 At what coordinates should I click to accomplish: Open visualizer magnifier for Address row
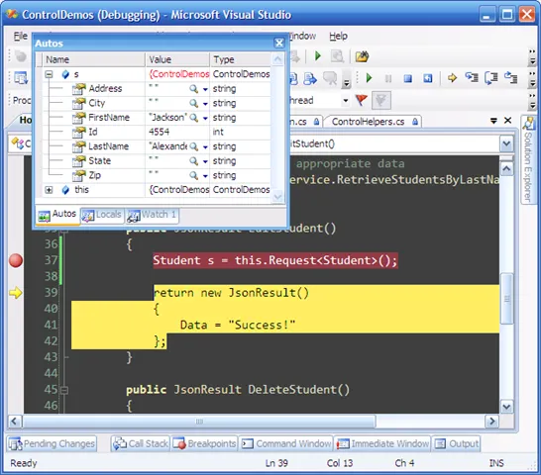[194, 89]
